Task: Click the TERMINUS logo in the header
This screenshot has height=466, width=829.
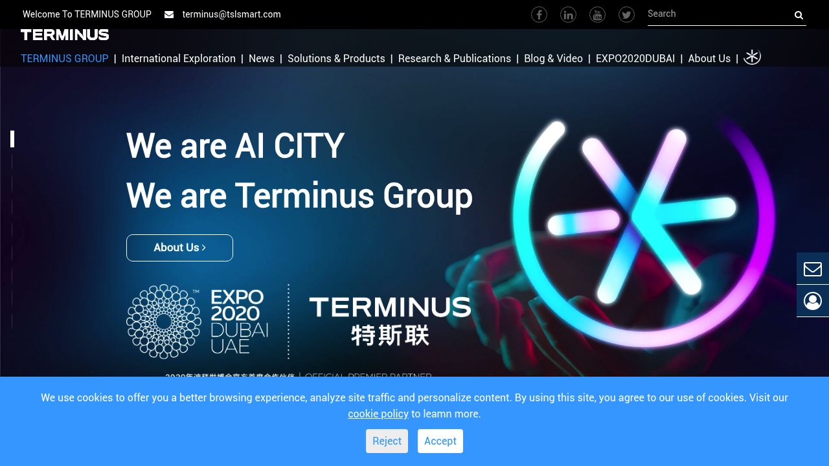Action: [65, 35]
